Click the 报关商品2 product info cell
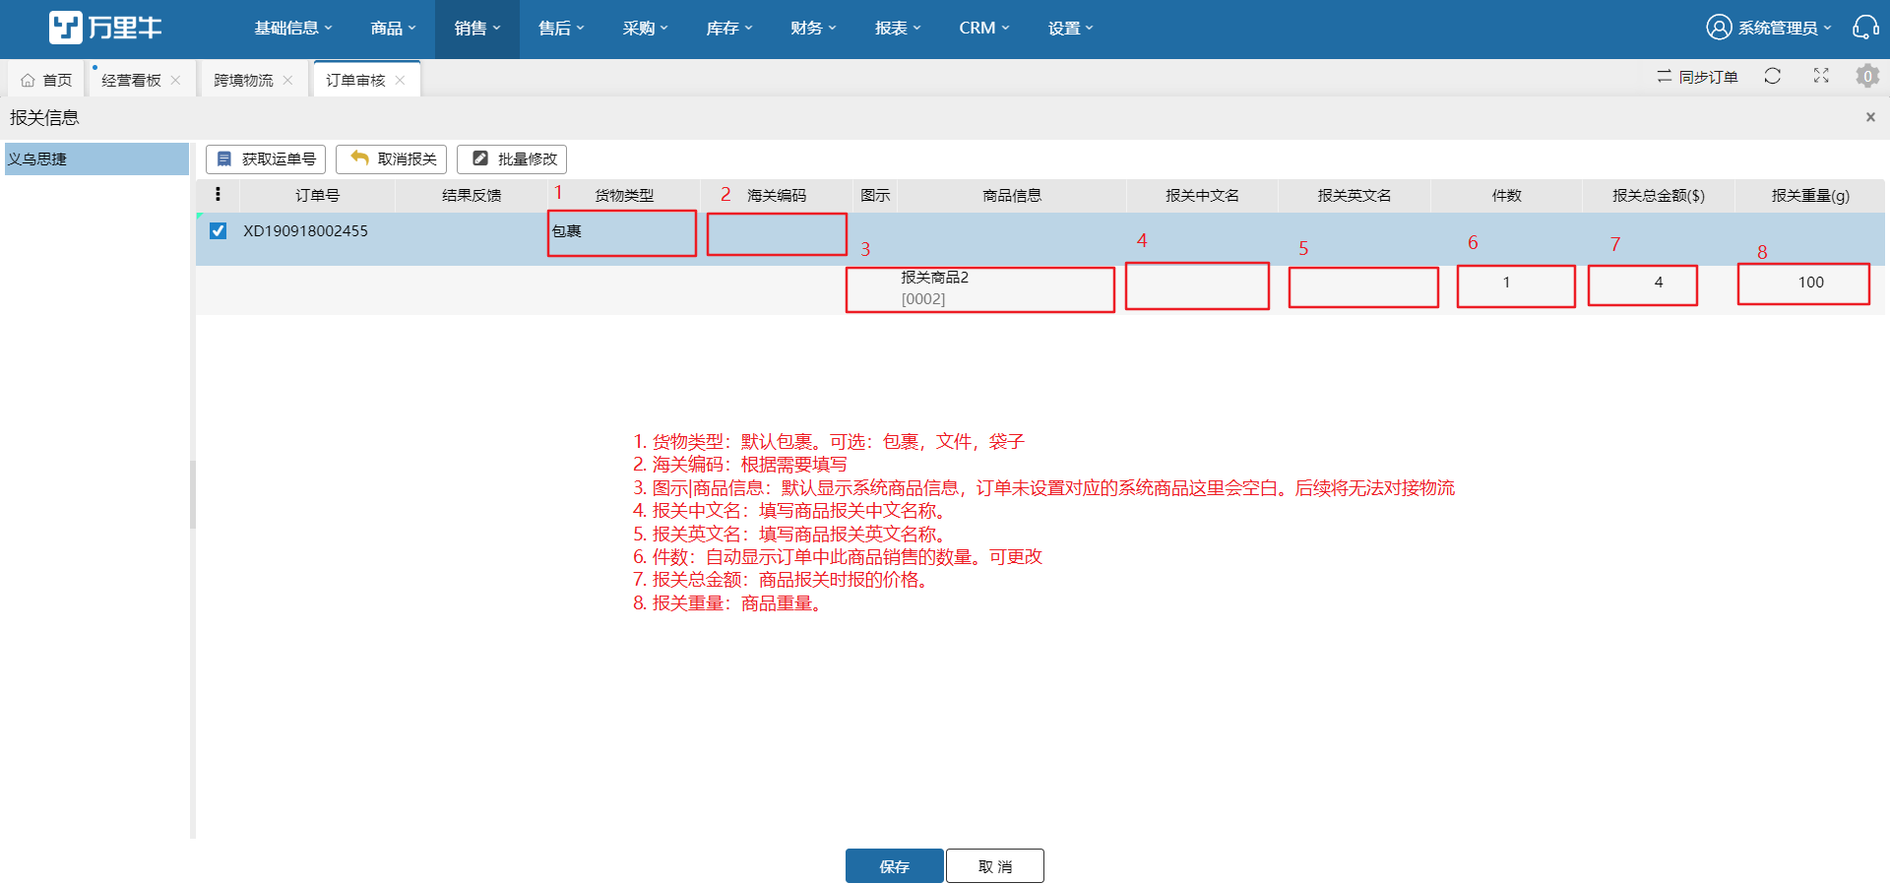The height and width of the screenshot is (884, 1890). (x=980, y=289)
